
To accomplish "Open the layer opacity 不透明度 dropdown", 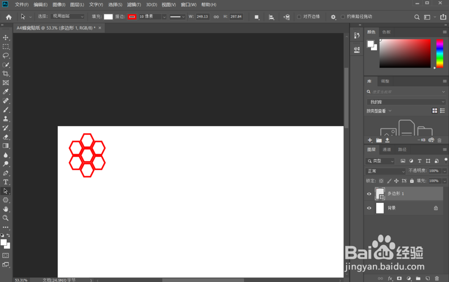I will (x=445, y=171).
